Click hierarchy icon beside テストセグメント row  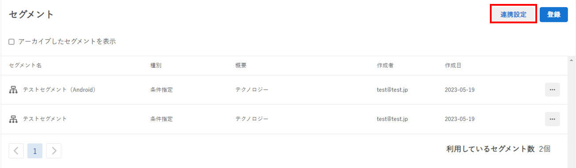[x=13, y=119]
